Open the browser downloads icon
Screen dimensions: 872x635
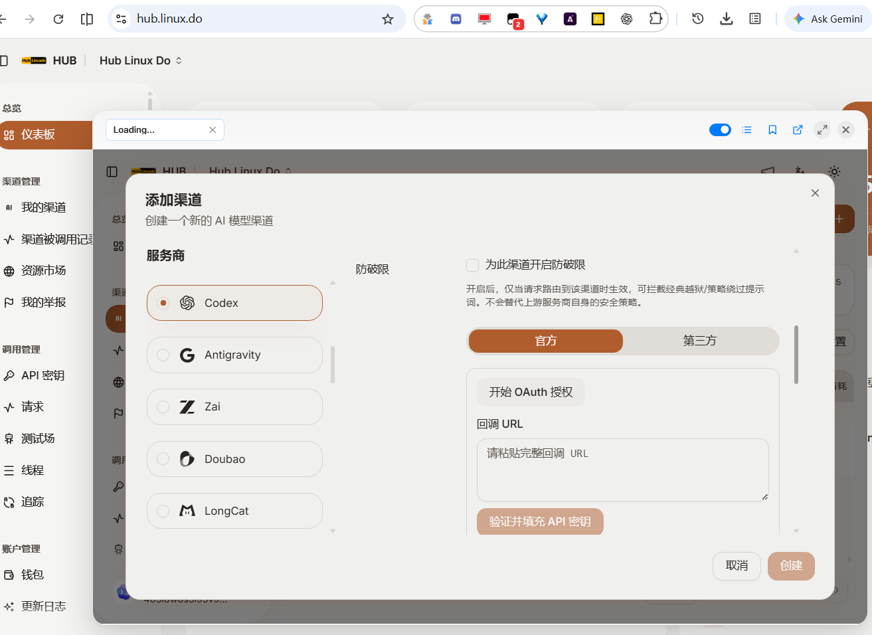727,19
